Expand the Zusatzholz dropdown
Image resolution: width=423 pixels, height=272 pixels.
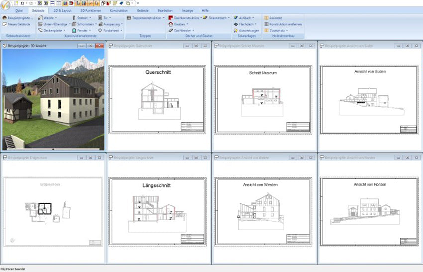point(287,30)
